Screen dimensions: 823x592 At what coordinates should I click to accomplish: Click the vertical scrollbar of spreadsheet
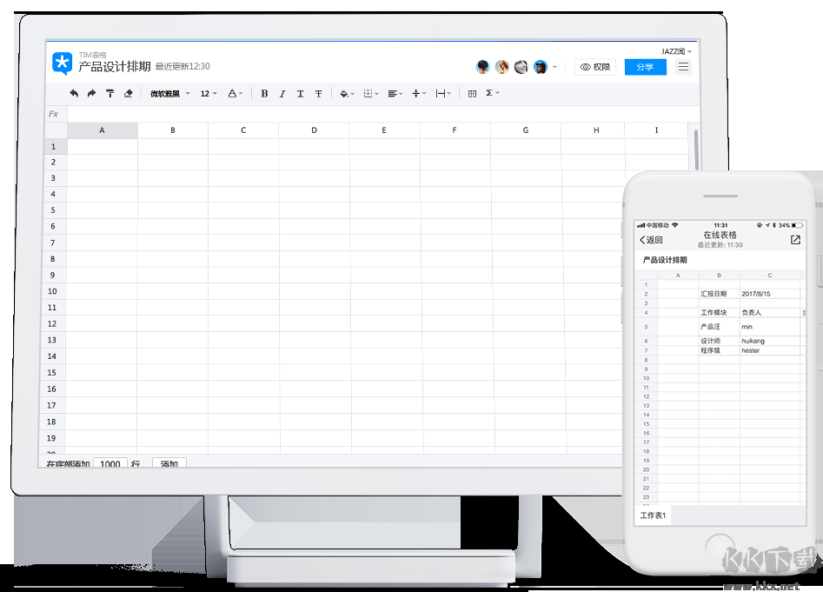pyautogui.click(x=696, y=150)
